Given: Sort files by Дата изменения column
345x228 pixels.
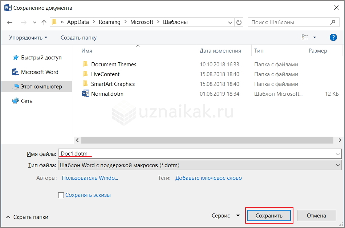Looking at the screenshot, I should click(220, 51).
